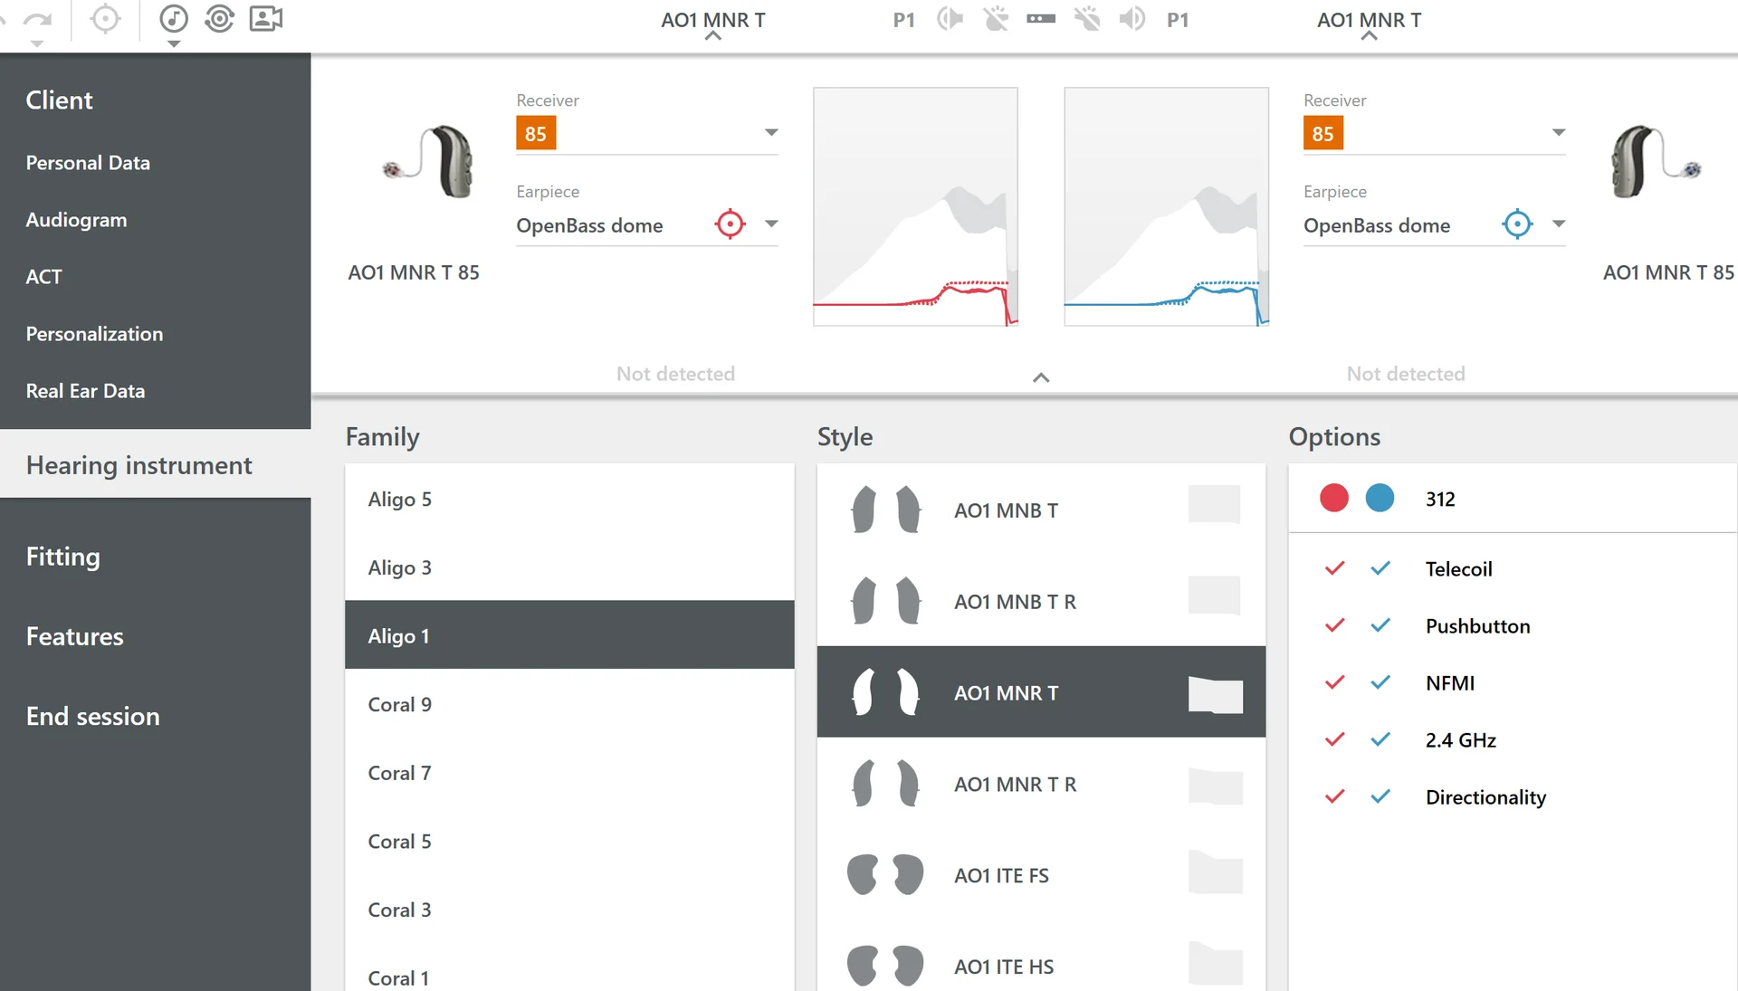Toggle right blue Directionality checkmark
This screenshot has height=991, width=1738.
coord(1380,796)
